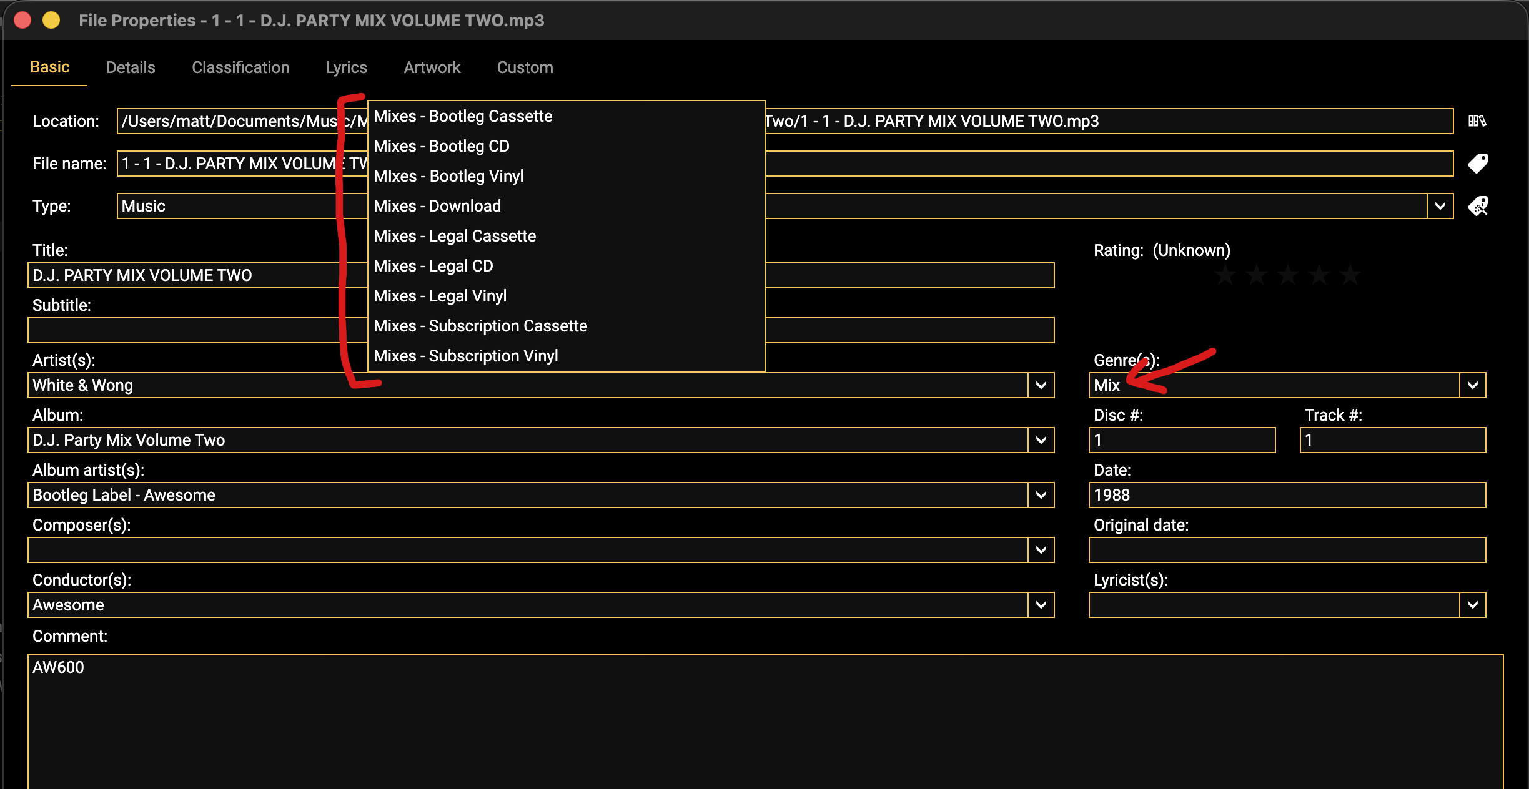This screenshot has height=789, width=1529.
Task: Switch to the Custom tab
Action: point(525,67)
